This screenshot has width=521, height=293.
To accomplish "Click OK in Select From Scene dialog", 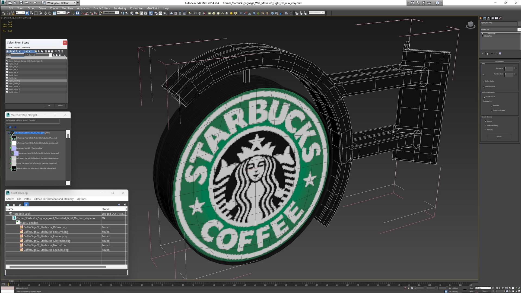I will coord(49,106).
